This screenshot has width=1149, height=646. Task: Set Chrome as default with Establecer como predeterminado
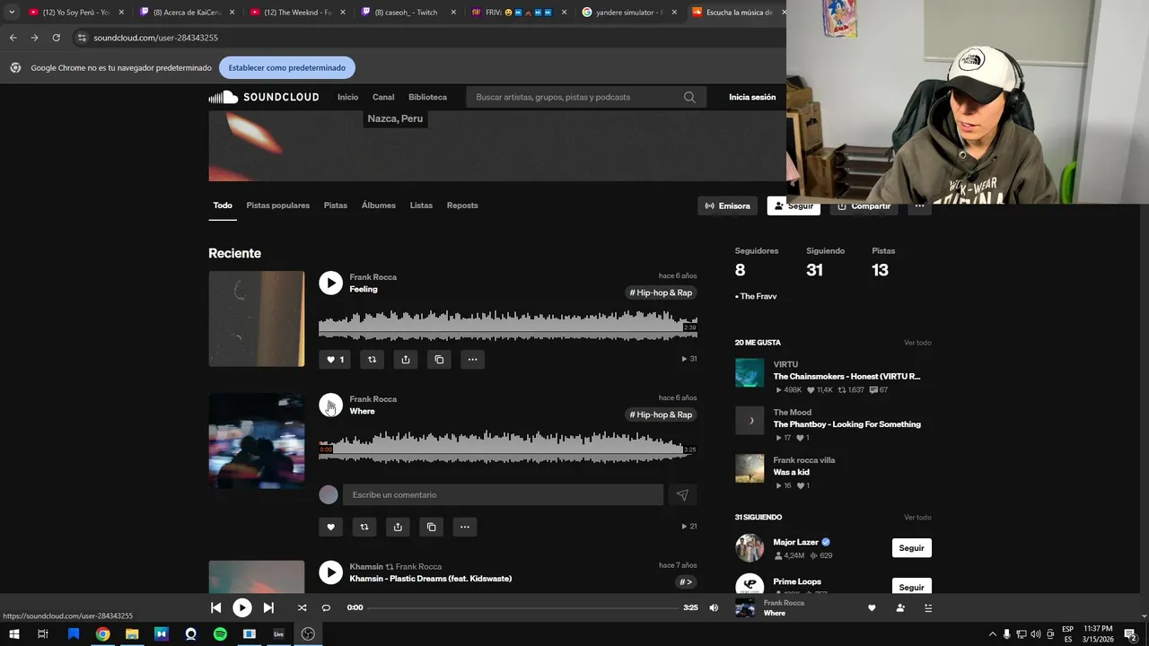[x=286, y=67]
